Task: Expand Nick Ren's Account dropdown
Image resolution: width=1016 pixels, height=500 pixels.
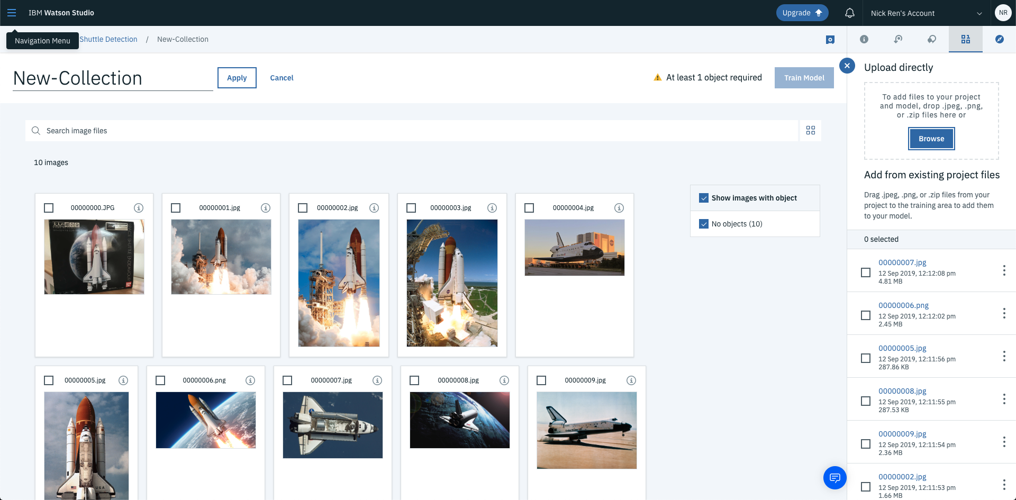Action: click(927, 13)
